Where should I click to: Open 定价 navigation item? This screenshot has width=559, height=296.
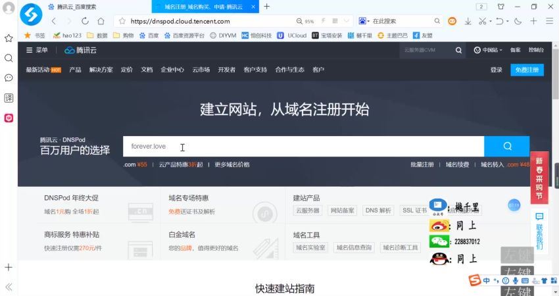126,70
